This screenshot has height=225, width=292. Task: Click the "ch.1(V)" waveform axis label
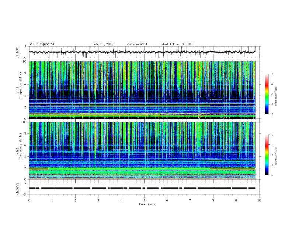(18, 52)
